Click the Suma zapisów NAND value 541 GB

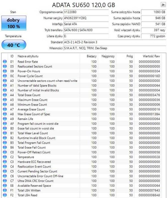pos(154,24)
